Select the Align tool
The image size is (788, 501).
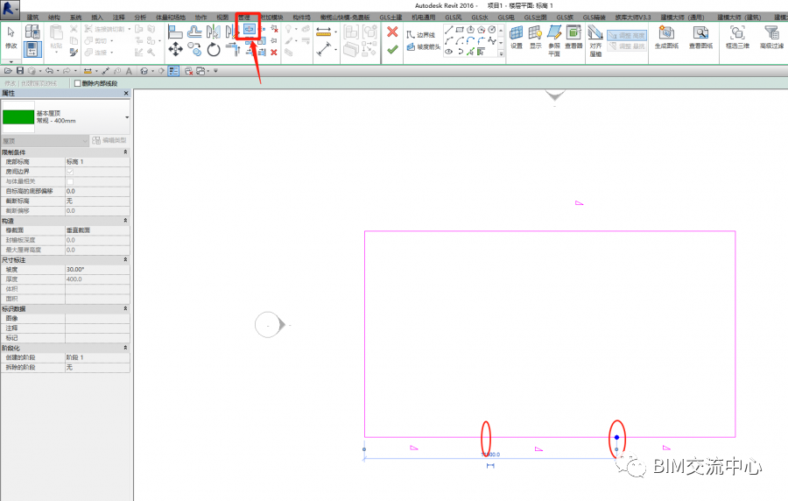pos(175,32)
